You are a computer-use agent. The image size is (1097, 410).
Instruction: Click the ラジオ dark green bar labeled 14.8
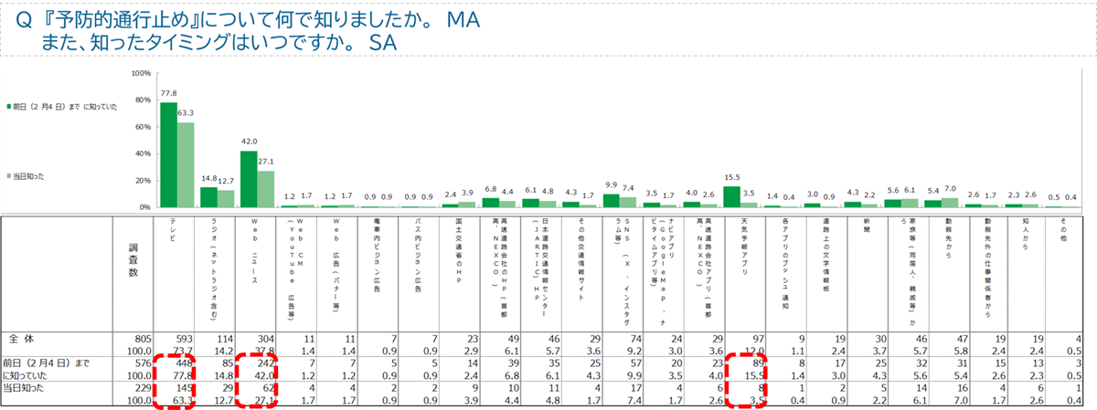coord(208,196)
